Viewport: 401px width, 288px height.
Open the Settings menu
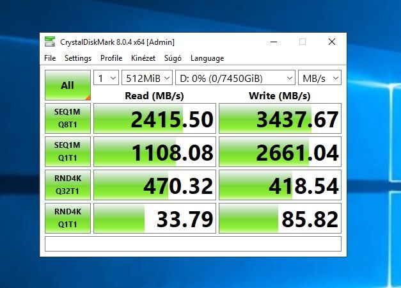(x=78, y=58)
